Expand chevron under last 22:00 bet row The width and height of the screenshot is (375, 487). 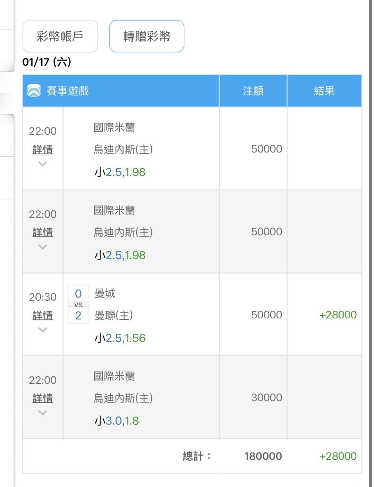point(43,413)
